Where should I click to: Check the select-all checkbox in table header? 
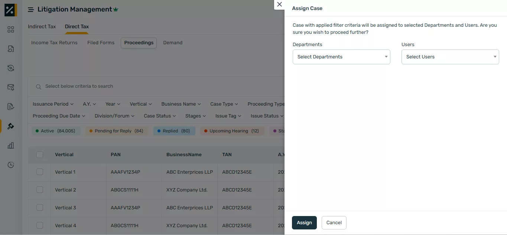coord(40,155)
